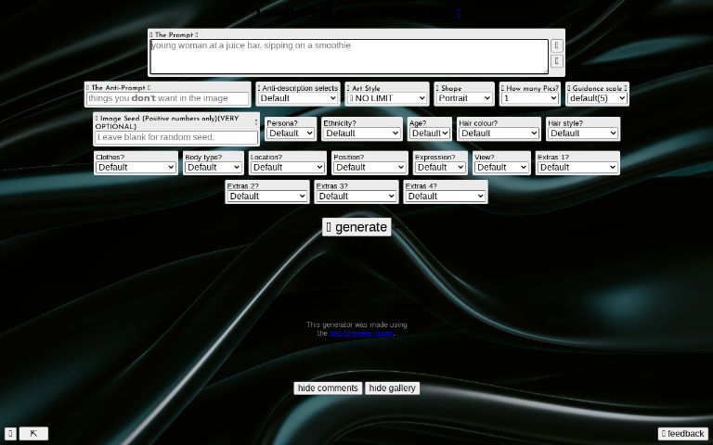This screenshot has height=445, width=713.
Task: Click the arrow icon button at bottom left
Action: 33,433
